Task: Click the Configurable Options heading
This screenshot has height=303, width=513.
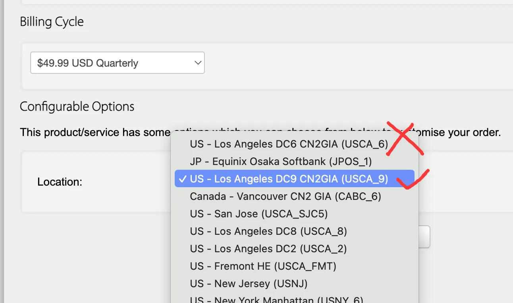Action: click(77, 107)
